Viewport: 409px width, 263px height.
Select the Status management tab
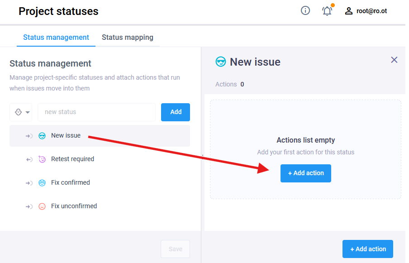pyautogui.click(x=56, y=37)
